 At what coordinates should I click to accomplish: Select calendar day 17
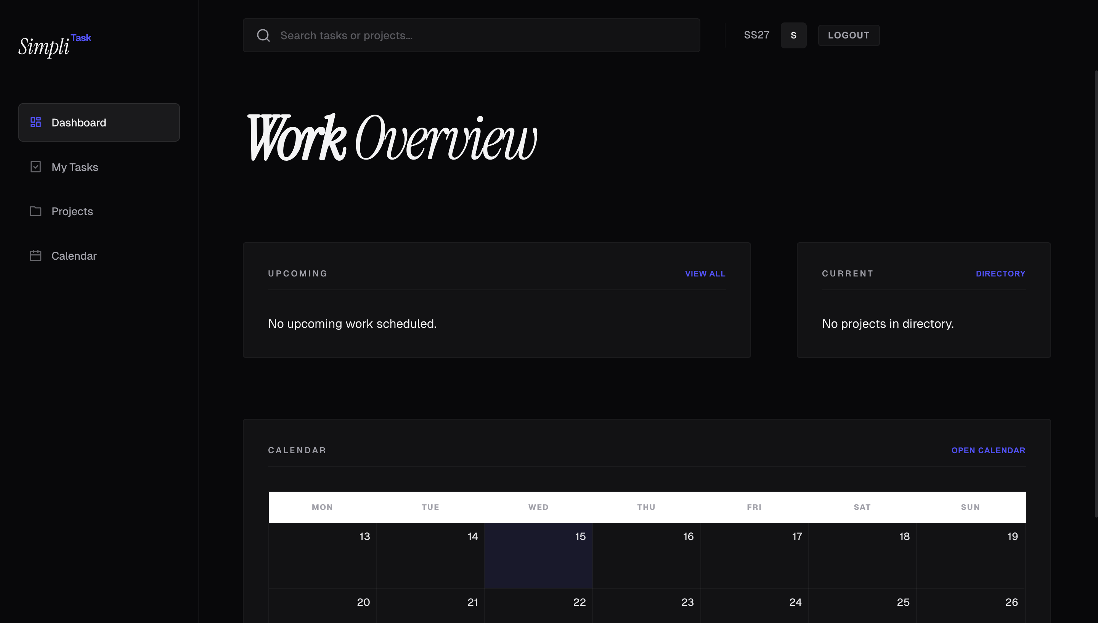(x=754, y=556)
